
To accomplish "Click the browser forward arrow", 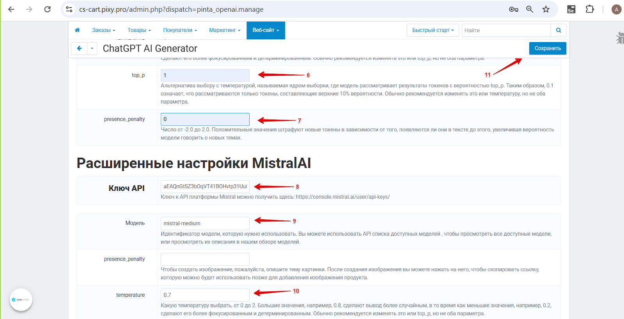I will point(29,9).
